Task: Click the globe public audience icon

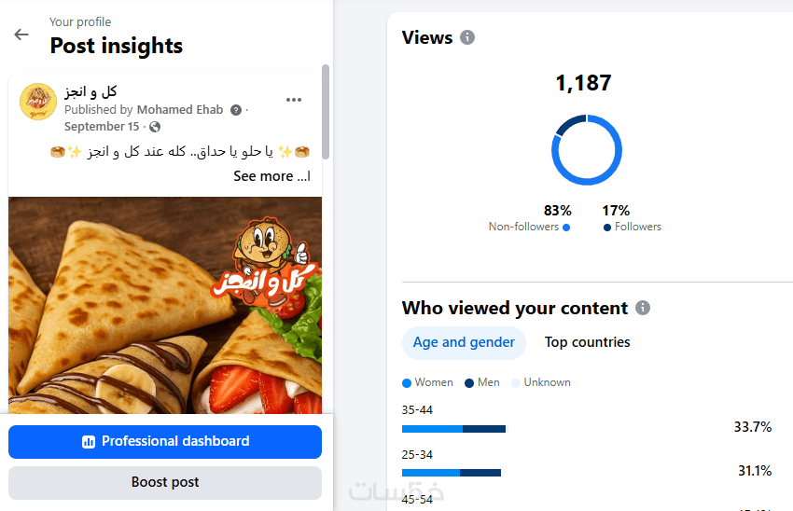Action: (x=155, y=127)
